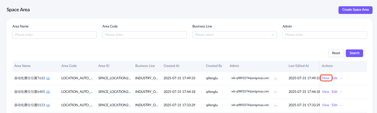The height and width of the screenshot is (113, 377).
Task: Open the Business Line dropdown
Action: click(234, 35)
